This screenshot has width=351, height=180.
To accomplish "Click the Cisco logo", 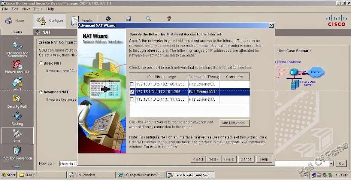I will pyautogui.click(x=337, y=21).
